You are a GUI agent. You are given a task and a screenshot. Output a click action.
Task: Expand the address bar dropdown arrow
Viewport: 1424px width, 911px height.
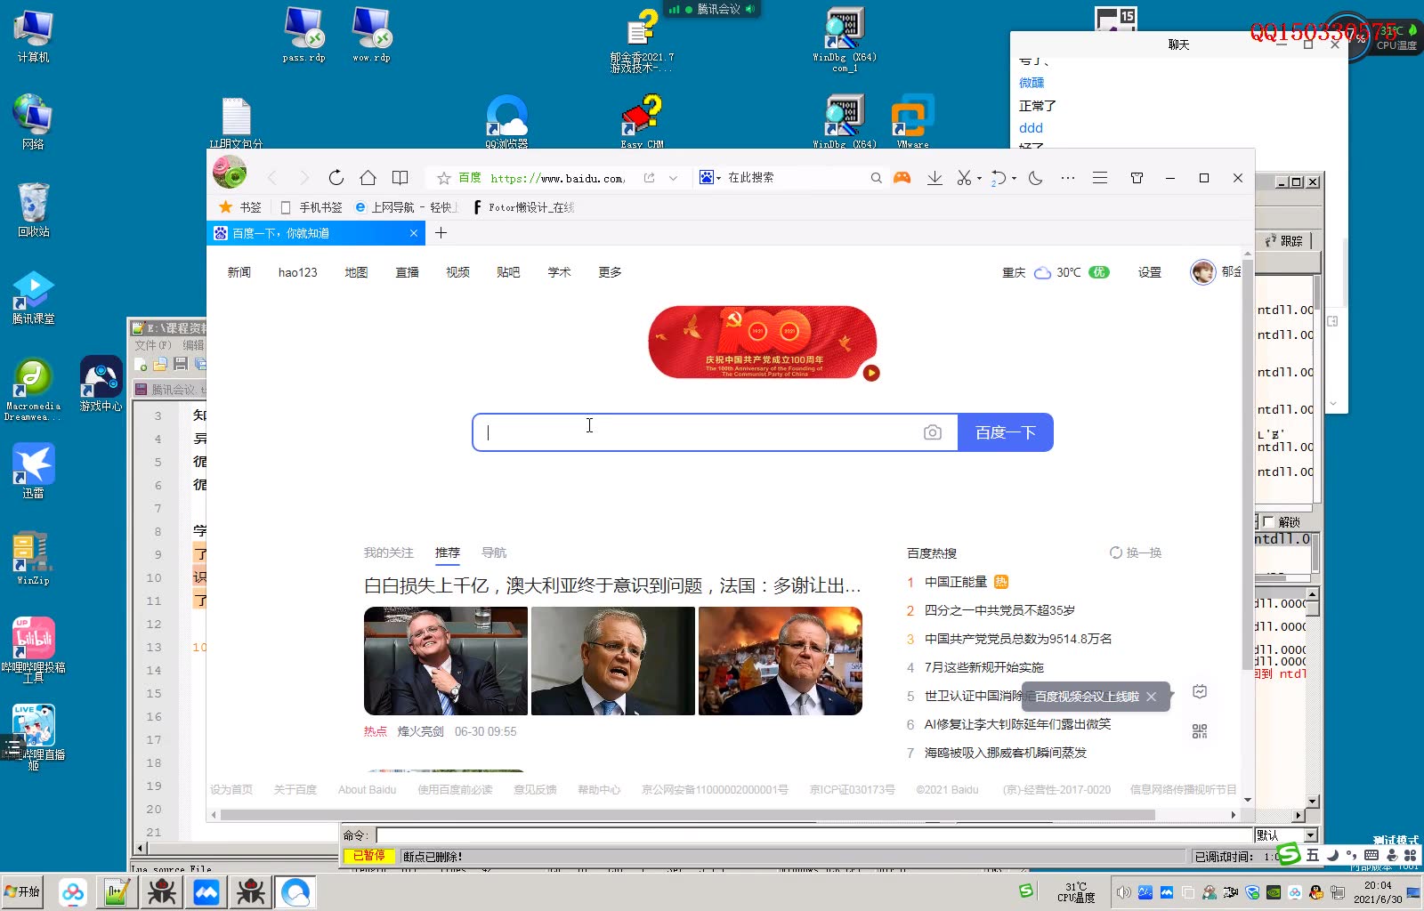tap(674, 177)
